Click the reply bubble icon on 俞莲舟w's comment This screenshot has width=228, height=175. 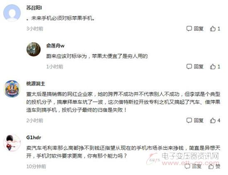(x=189, y=67)
